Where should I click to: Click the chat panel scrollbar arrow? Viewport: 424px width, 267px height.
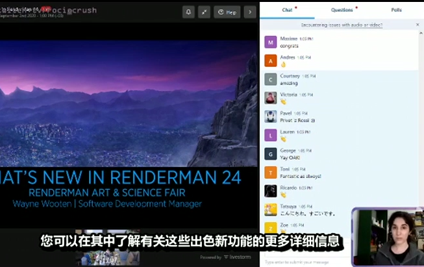421,33
